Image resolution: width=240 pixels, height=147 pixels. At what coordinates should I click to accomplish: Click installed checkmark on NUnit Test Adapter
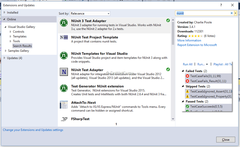(168, 69)
